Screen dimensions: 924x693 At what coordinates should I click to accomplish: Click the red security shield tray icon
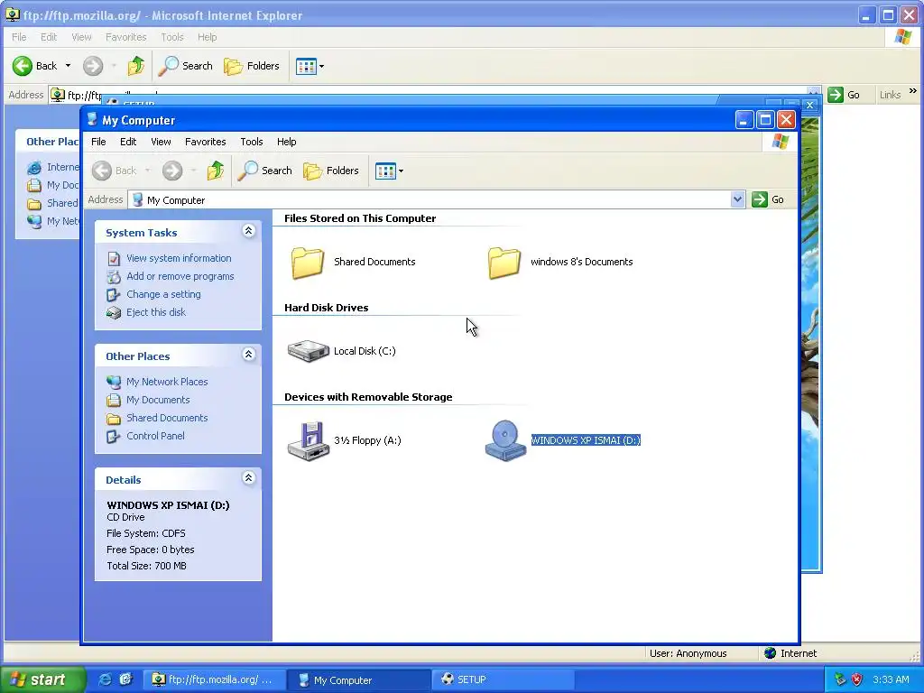point(857,679)
